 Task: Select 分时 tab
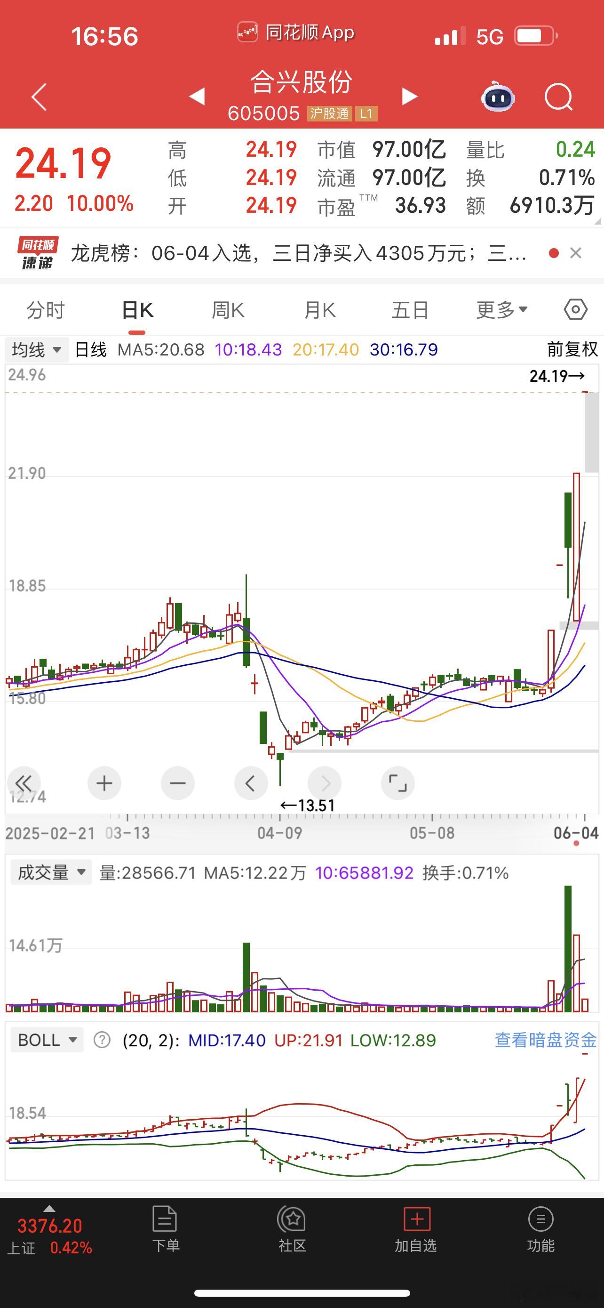point(46,310)
